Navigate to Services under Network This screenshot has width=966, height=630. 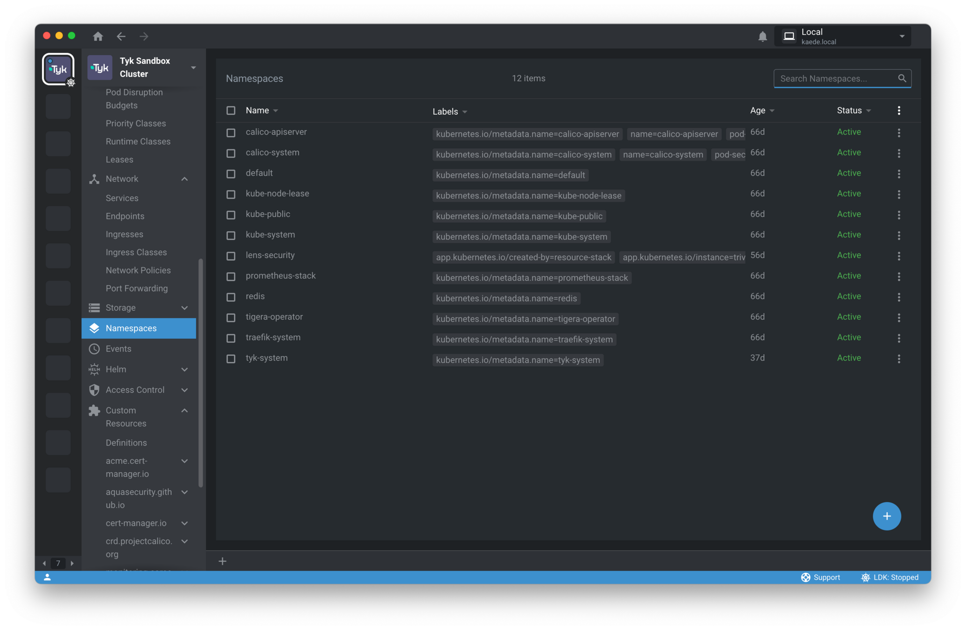point(122,198)
